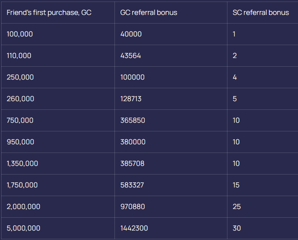Select the "GC referral bonus" column header
298x240 pixels.
pyautogui.click(x=149, y=13)
